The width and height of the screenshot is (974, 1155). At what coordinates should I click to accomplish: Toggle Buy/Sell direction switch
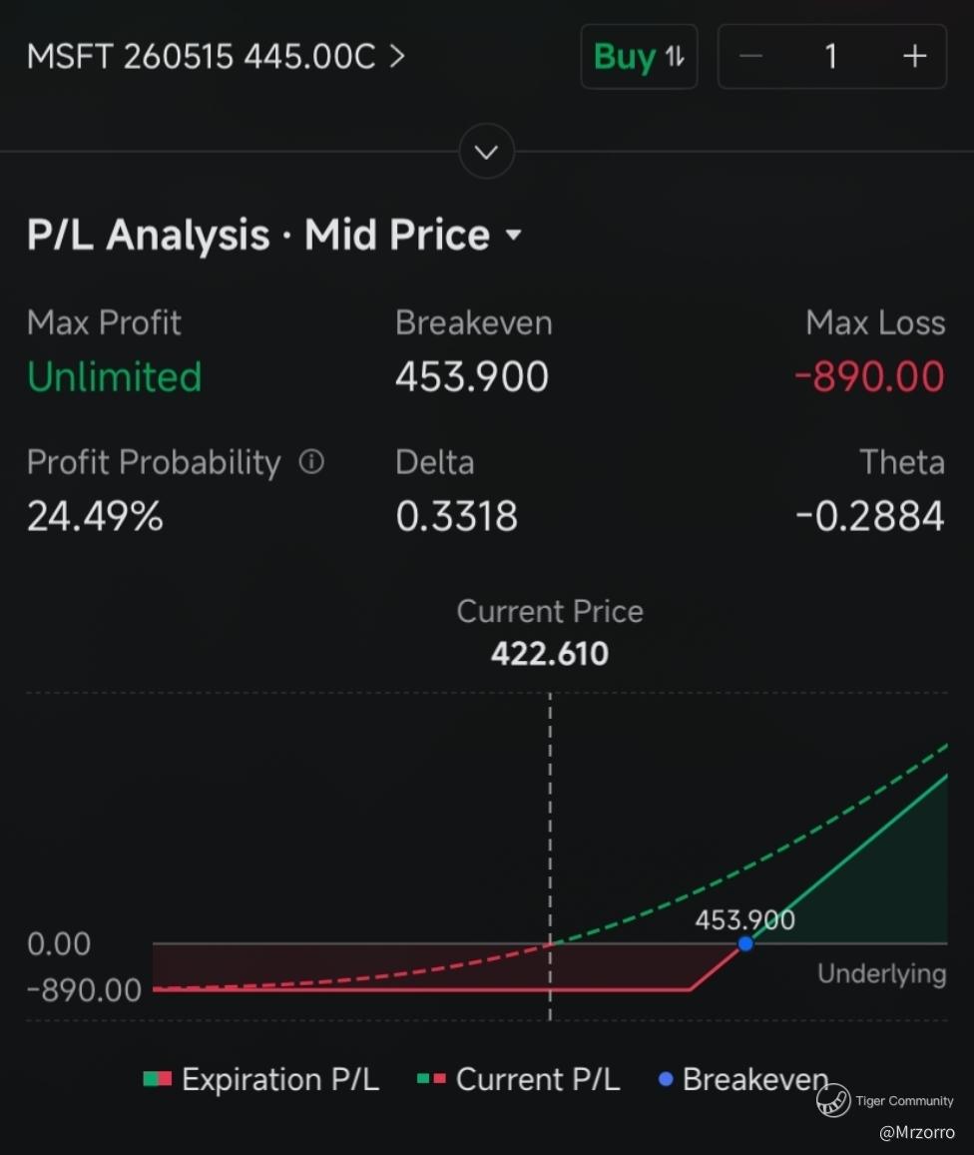639,57
